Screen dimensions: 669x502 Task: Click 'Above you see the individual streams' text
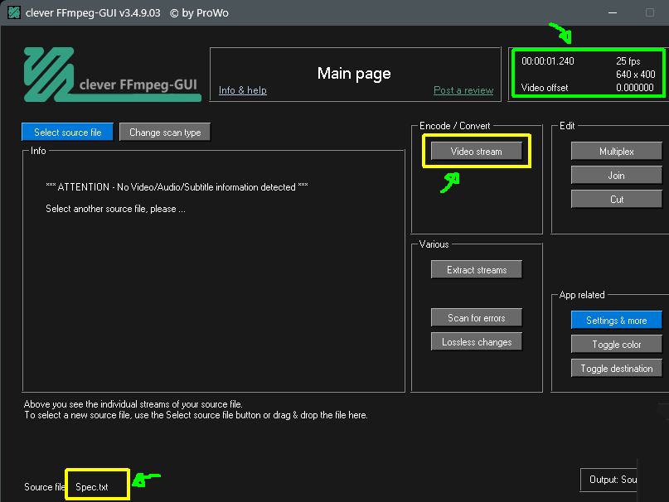(133, 404)
